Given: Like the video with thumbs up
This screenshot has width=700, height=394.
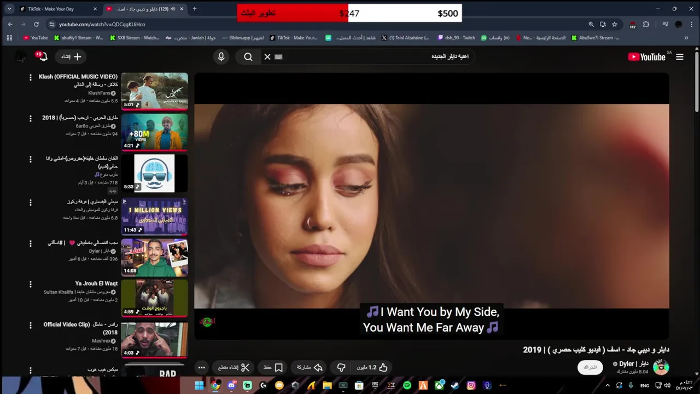Looking at the screenshot, I should click(372, 368).
